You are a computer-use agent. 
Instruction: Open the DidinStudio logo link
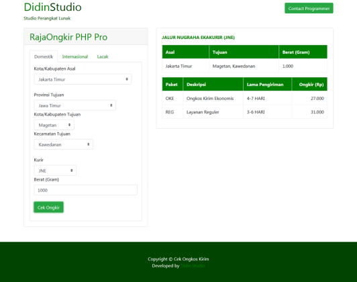tap(52, 7)
